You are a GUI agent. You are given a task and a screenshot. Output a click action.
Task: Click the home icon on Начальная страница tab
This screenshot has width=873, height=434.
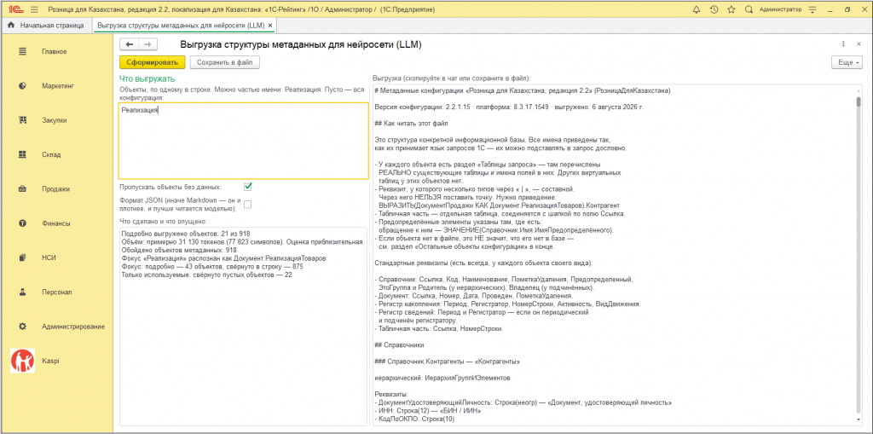(13, 25)
